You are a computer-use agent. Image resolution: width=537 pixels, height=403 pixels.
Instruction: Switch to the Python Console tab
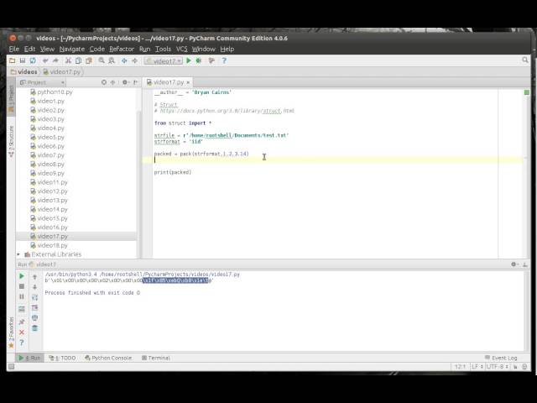[x=108, y=358]
